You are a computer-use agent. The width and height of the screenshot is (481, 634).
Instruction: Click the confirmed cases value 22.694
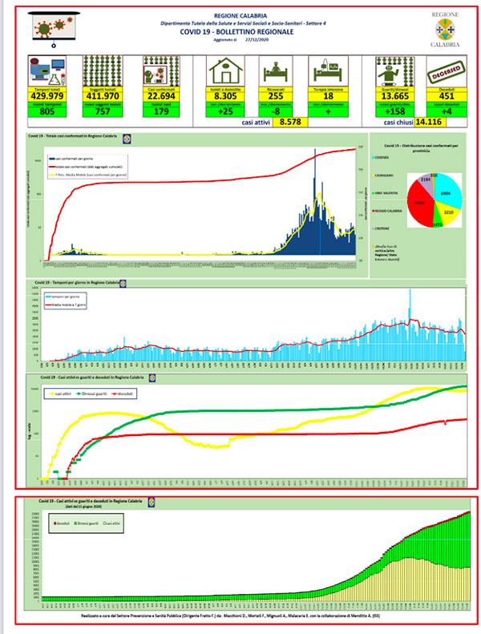coord(161,96)
